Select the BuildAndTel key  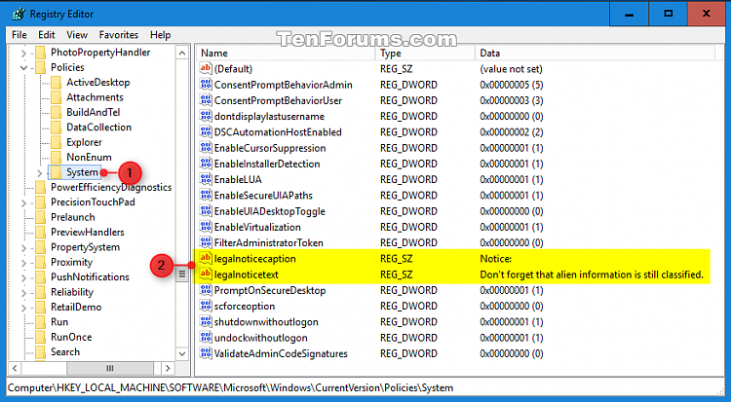[x=94, y=112]
